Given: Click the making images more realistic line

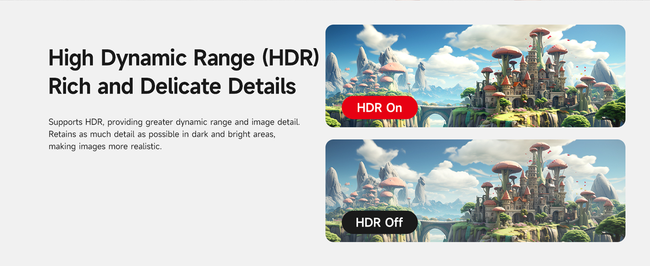Looking at the screenshot, I should click(x=105, y=146).
